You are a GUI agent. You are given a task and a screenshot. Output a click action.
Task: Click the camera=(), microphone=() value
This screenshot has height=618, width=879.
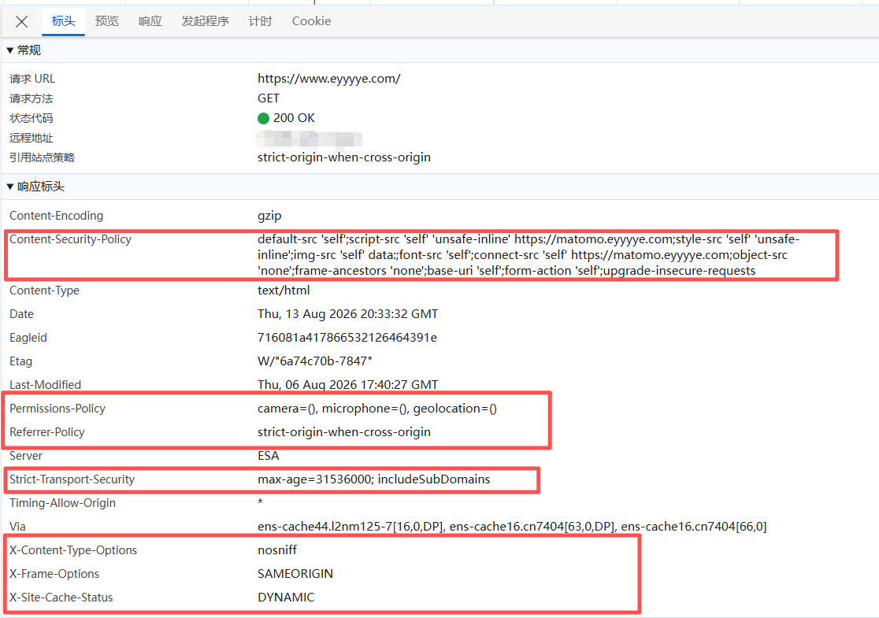(377, 409)
